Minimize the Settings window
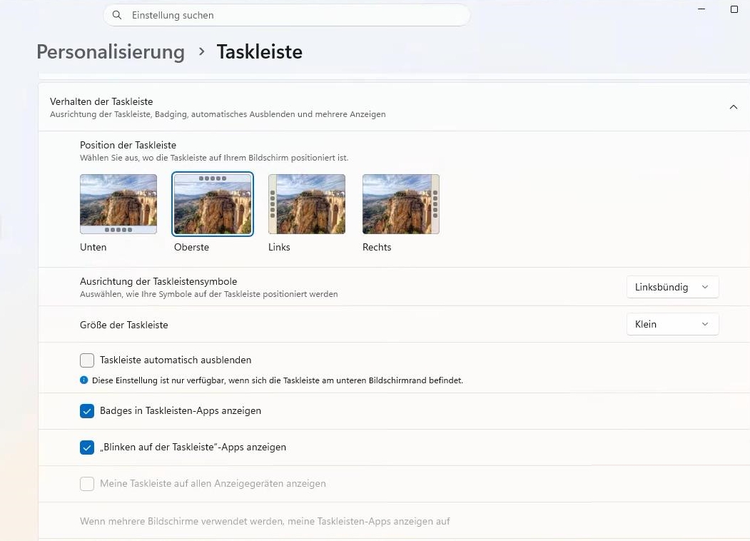750x541 pixels. coord(701,9)
